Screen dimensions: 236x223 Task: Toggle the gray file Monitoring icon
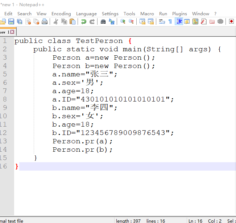coord(220,21)
